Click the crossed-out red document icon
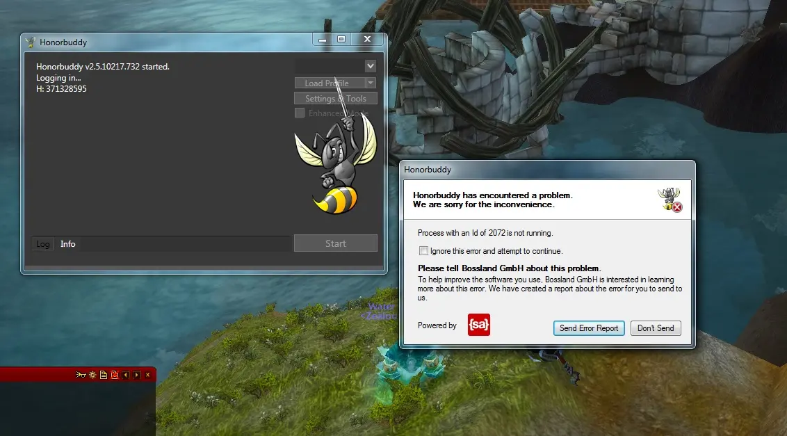Image resolution: width=787 pixels, height=436 pixels. 115,375
